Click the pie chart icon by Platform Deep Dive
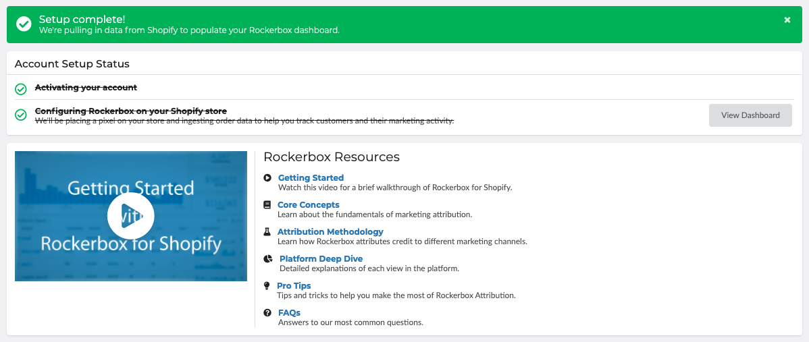 pos(268,258)
